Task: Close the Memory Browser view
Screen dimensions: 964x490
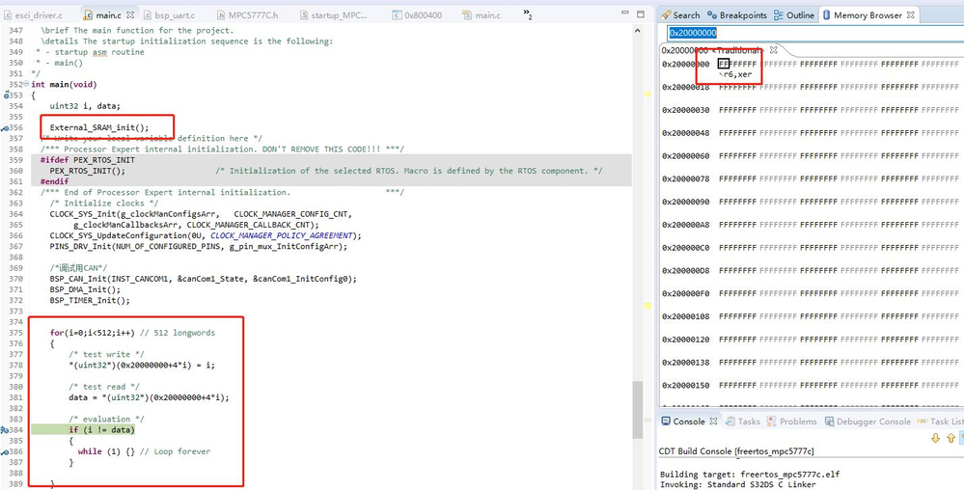Action: [x=911, y=15]
